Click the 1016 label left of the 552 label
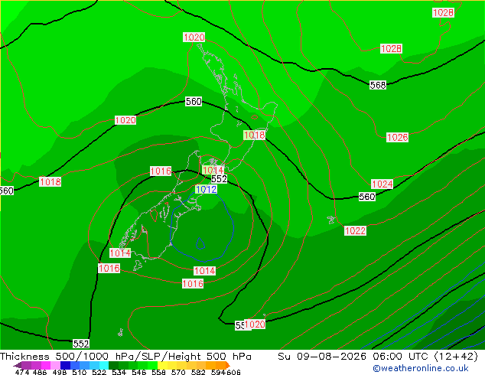Image resolution: width=485 pixels, height=375 pixels. (161, 171)
